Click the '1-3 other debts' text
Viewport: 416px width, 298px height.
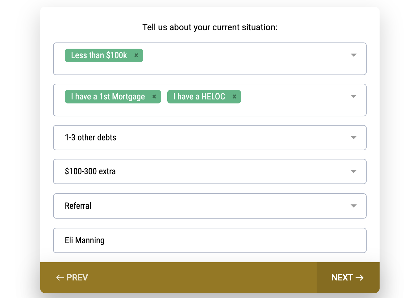point(90,138)
